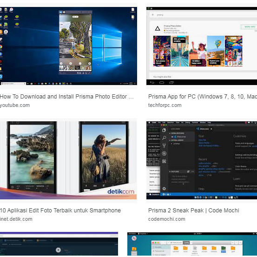257x257 pixels.
Task: Open the Windows desktop Prisma thumbnail from YouTube
Action: tap(68, 46)
